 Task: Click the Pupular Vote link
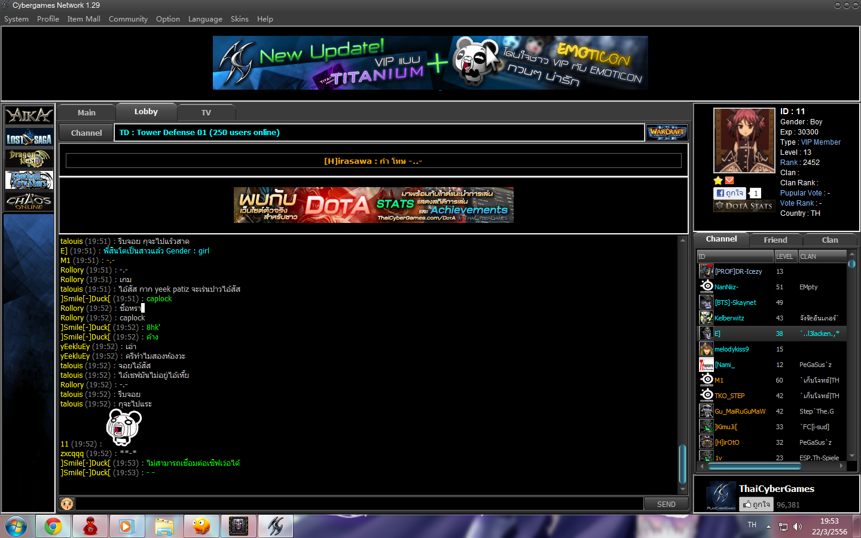(x=801, y=193)
